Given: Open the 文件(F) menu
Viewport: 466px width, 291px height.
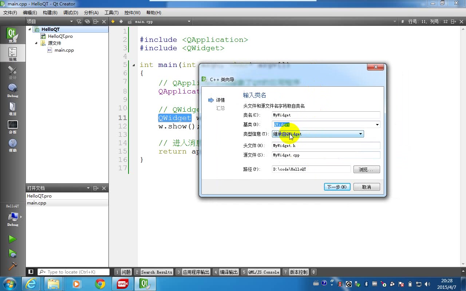Looking at the screenshot, I should [10, 12].
